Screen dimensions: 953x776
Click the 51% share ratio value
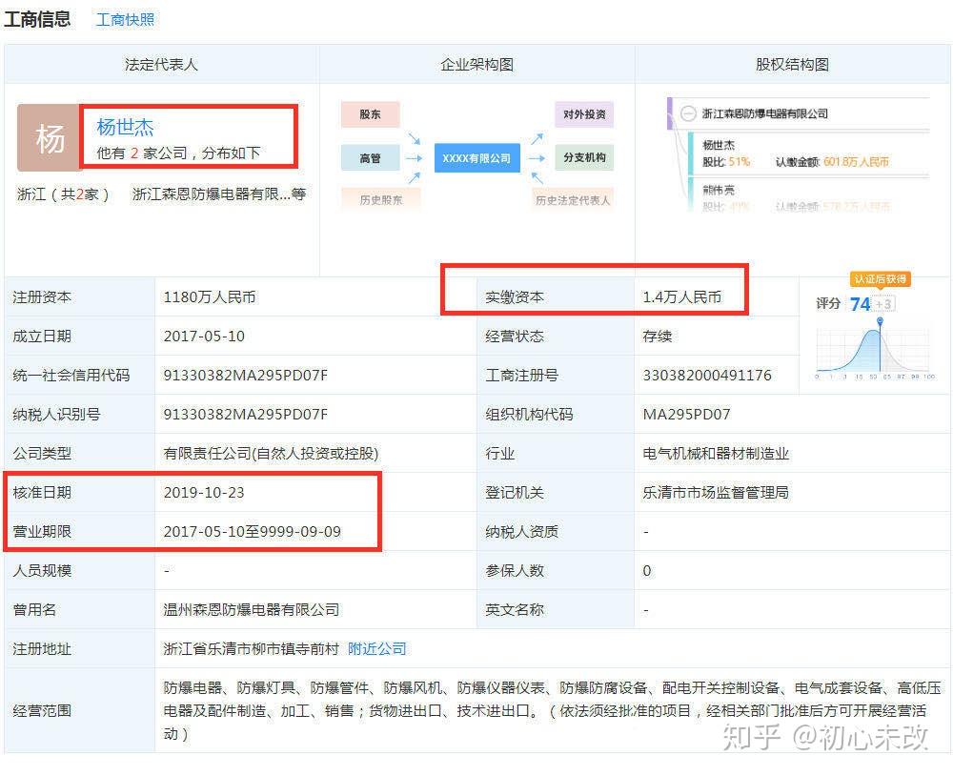coord(740,162)
